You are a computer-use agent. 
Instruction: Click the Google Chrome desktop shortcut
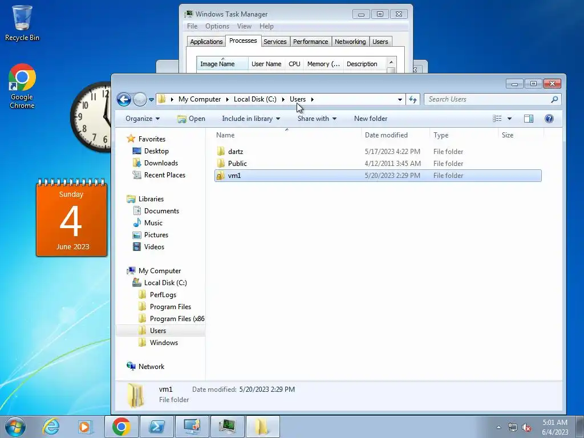coord(22,87)
